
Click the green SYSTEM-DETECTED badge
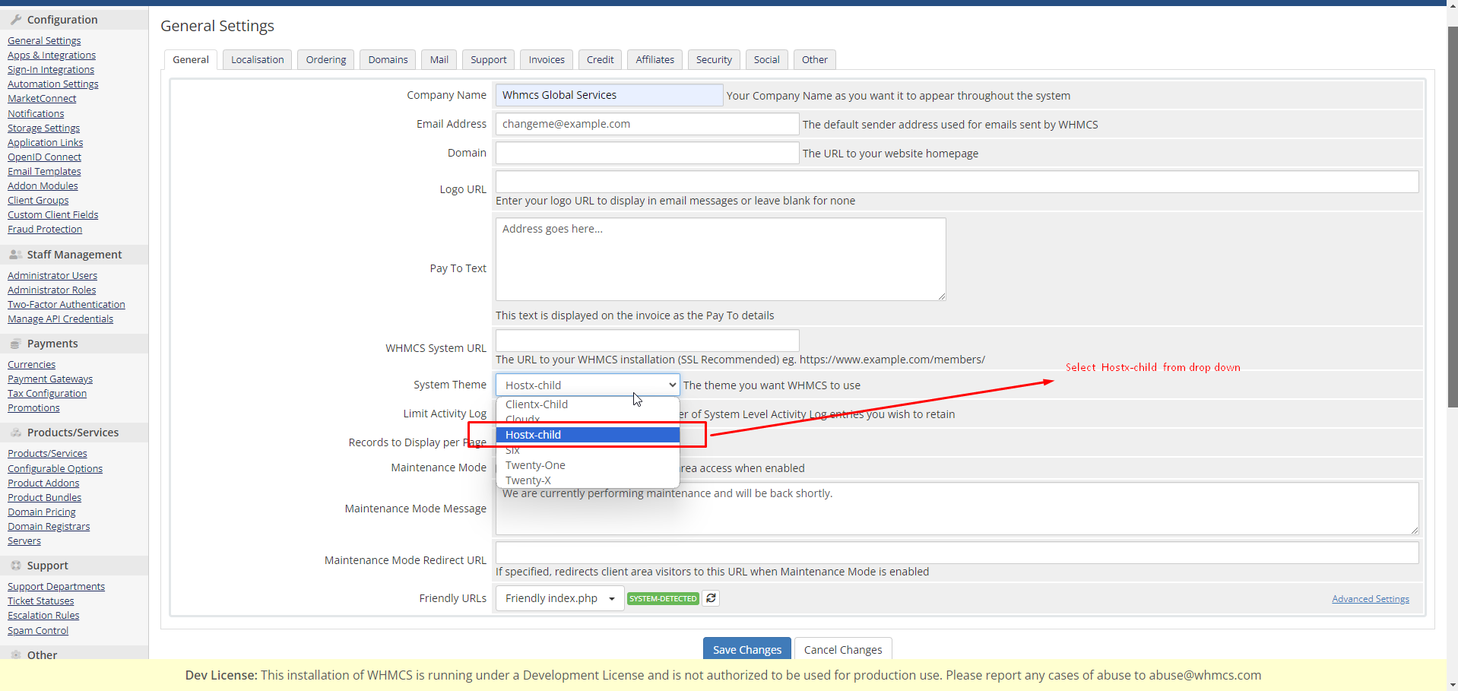pyautogui.click(x=663, y=599)
